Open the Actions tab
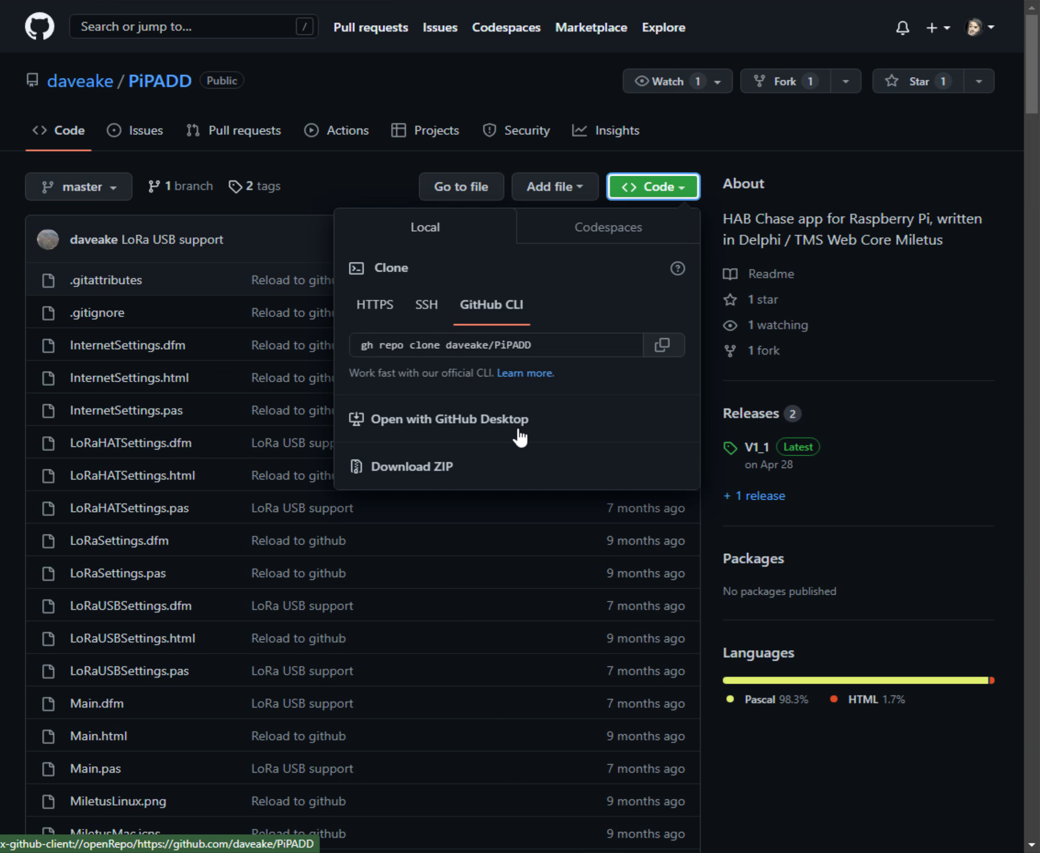The height and width of the screenshot is (853, 1040). (337, 130)
